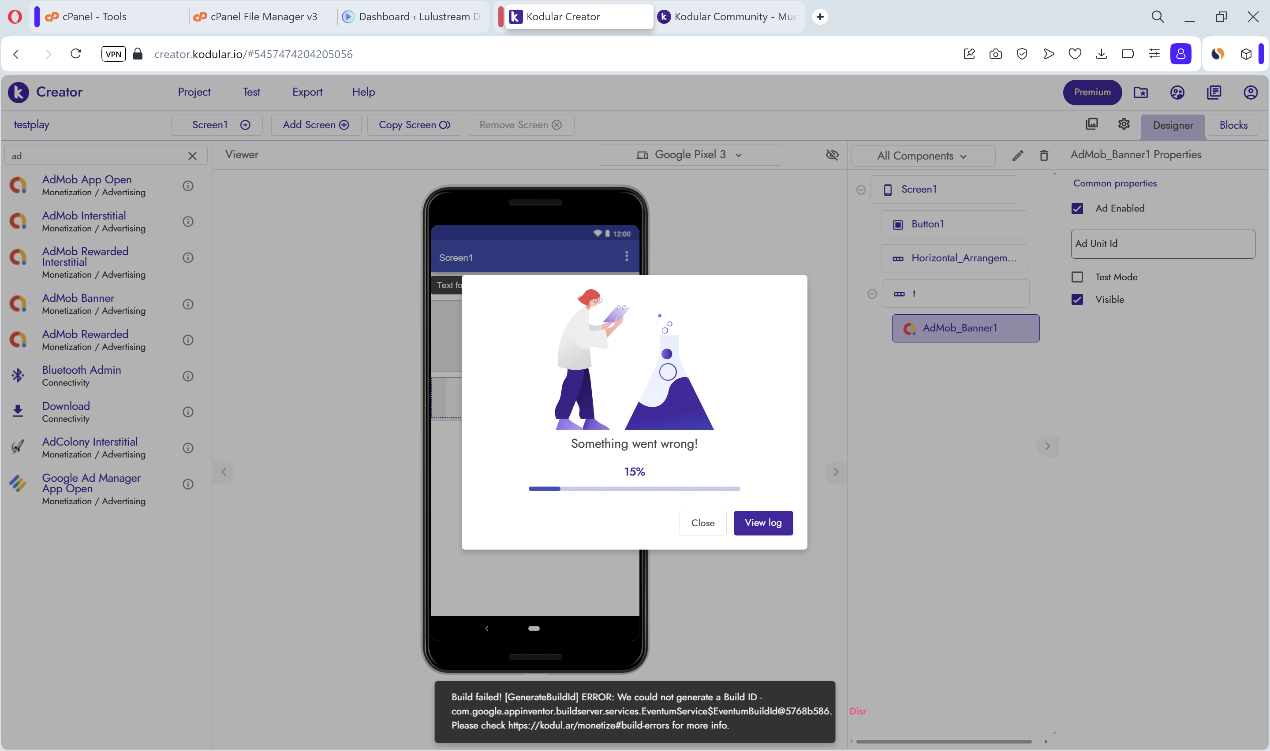This screenshot has width=1270, height=751.
Task: Select Horizontal_Arrangement in component tree
Action: coord(954,258)
